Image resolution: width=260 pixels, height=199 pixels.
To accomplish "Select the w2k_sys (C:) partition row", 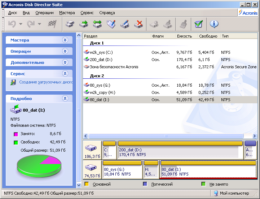I will 170,52.
